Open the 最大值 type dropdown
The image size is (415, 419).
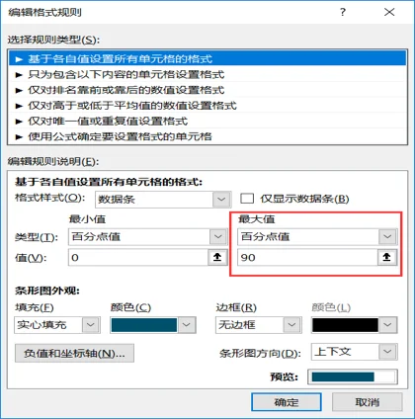pyautogui.click(x=317, y=236)
